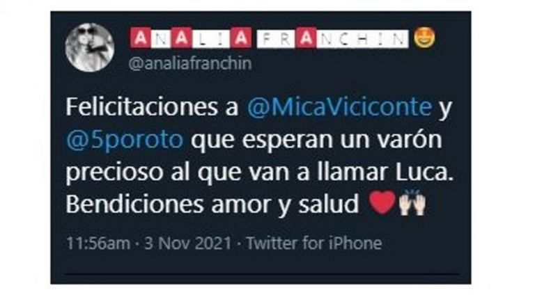
Task: Click the word precioso in the tweet
Action: pyautogui.click(x=115, y=174)
